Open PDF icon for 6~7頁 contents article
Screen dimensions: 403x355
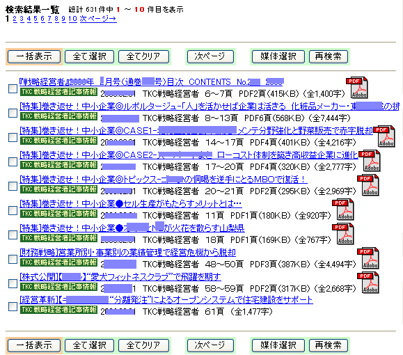point(357,88)
